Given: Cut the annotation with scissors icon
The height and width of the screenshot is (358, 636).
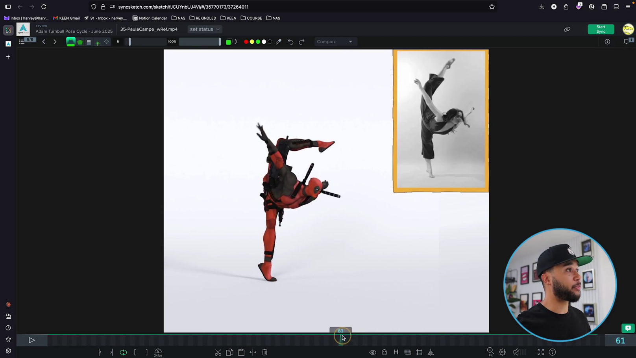Looking at the screenshot, I should tap(218, 352).
